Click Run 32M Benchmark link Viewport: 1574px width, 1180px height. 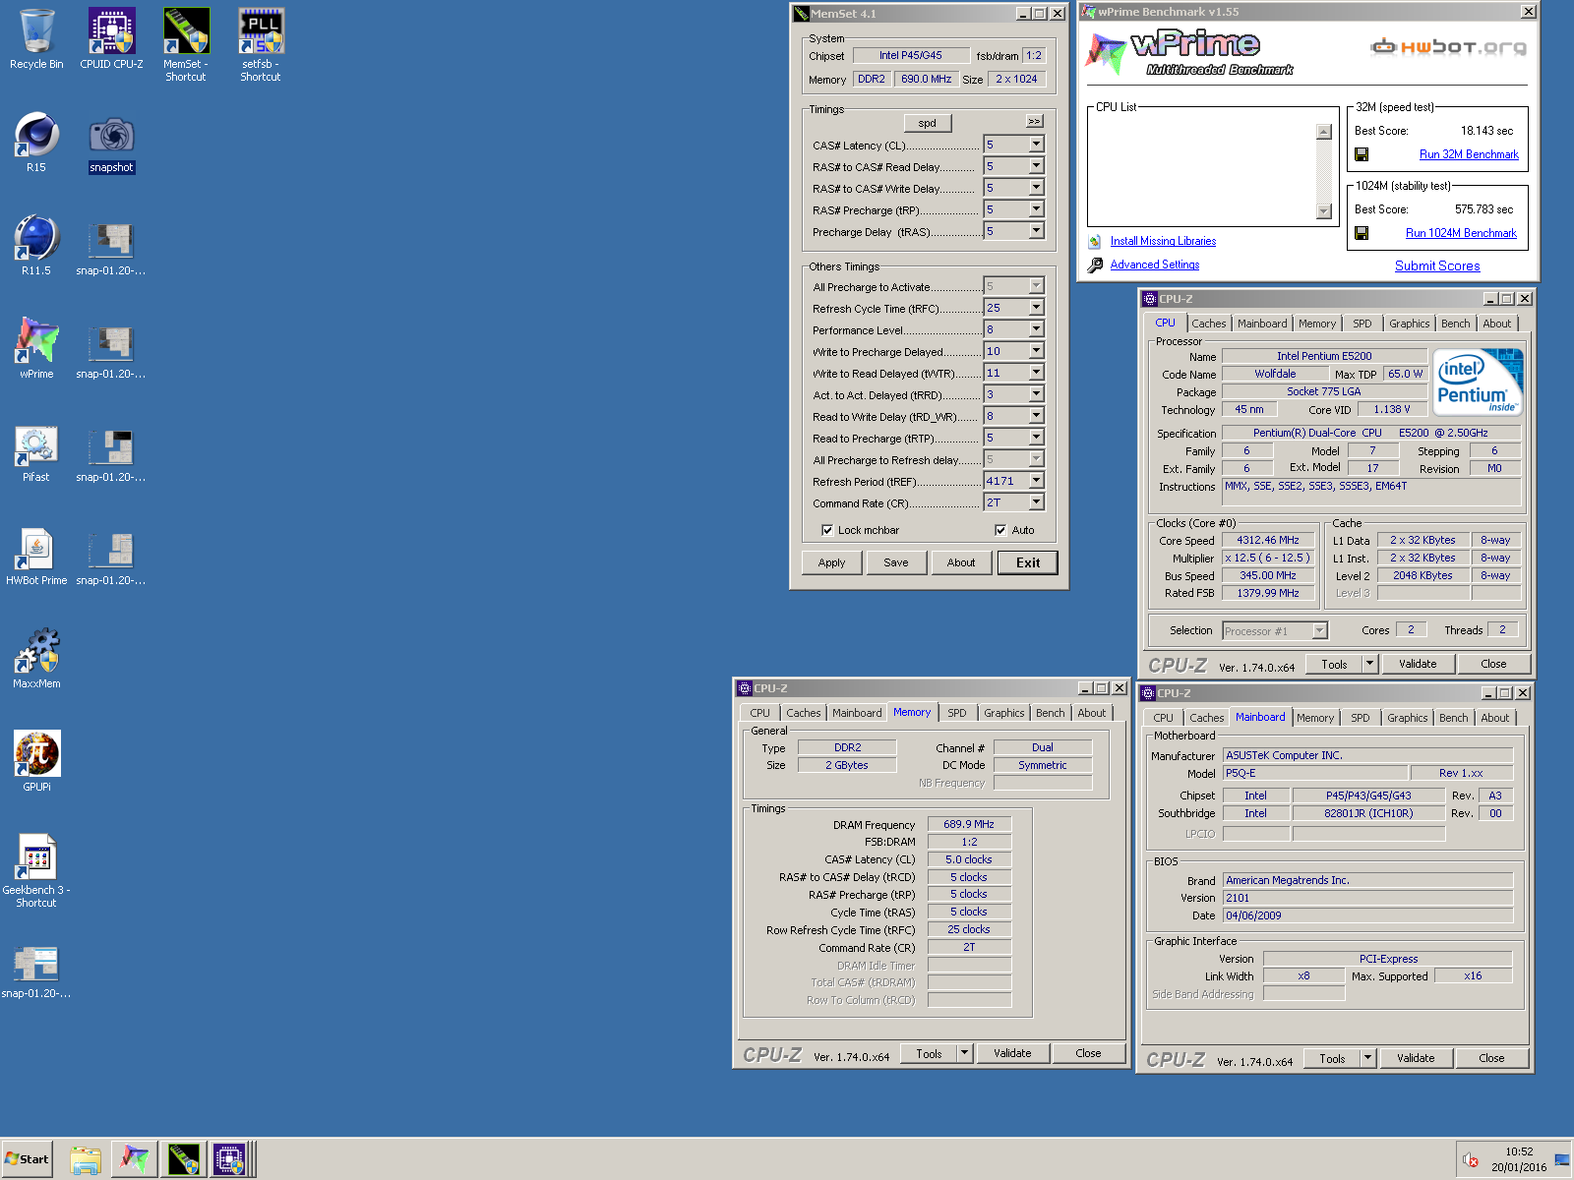1469,154
